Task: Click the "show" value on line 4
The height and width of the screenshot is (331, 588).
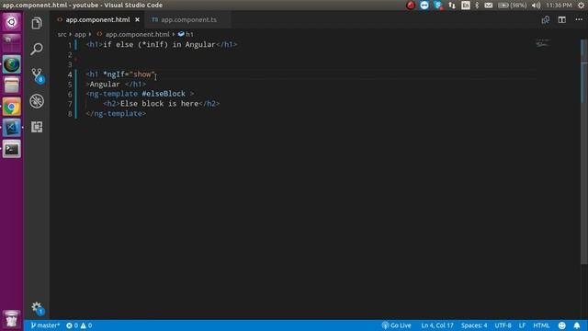Action: 142,74
